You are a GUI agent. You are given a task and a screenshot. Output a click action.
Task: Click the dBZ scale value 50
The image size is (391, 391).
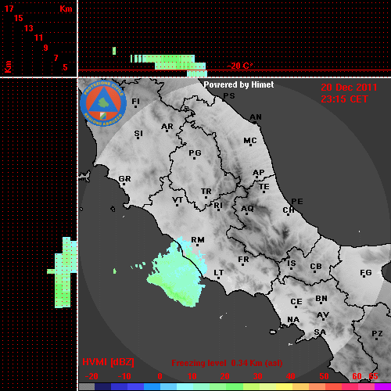coord(325,376)
